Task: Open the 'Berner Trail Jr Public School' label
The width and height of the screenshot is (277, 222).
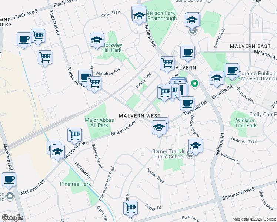Action: [x=168, y=154]
